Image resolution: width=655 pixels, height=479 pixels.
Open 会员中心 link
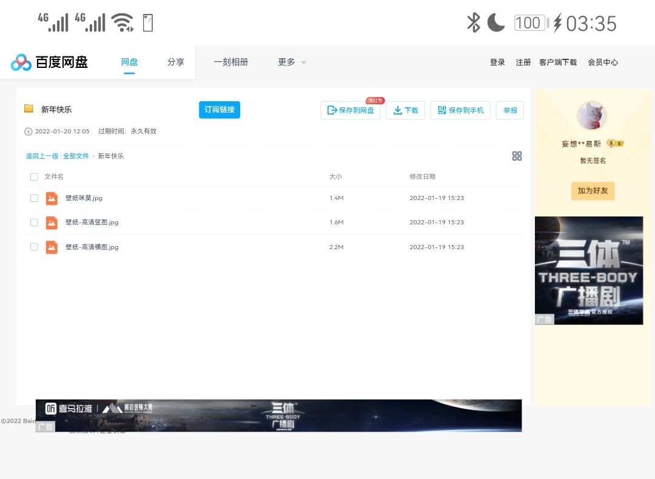click(603, 62)
